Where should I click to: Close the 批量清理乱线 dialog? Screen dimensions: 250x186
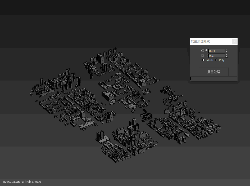(x=235, y=41)
